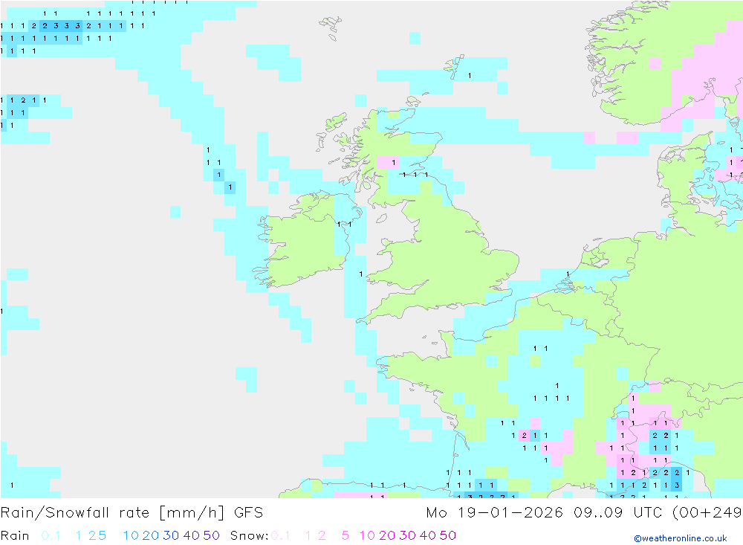The image size is (743, 545).
Task: Select the Rain legend value 50
Action: coord(211,535)
